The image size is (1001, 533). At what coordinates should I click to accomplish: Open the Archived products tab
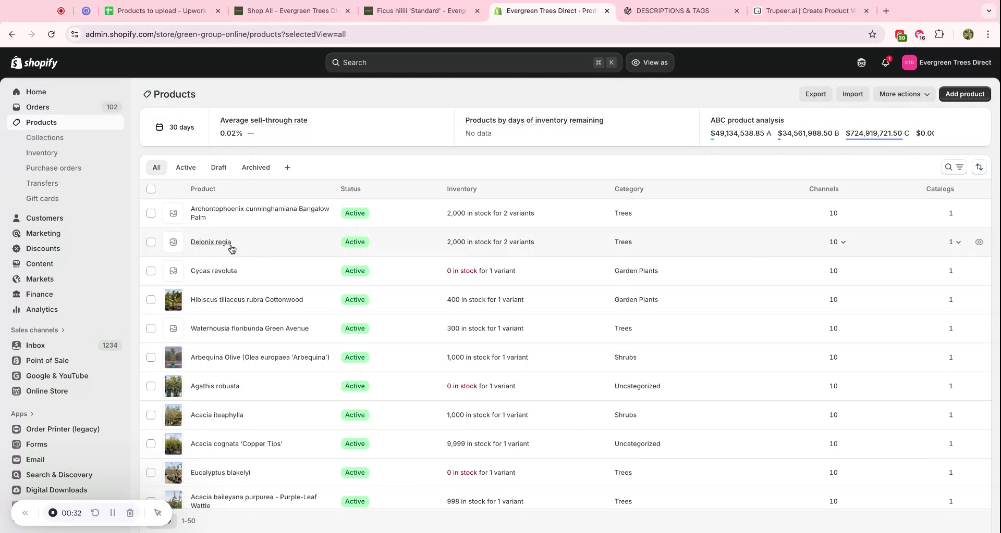coord(255,167)
